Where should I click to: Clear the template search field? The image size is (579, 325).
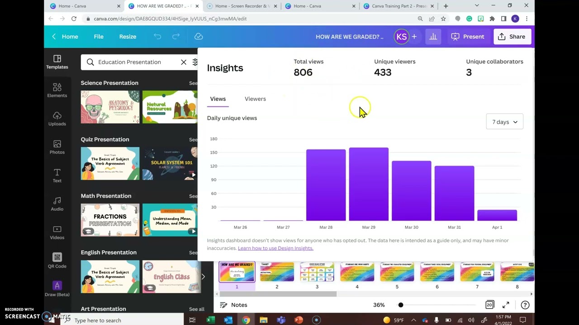[x=184, y=62]
